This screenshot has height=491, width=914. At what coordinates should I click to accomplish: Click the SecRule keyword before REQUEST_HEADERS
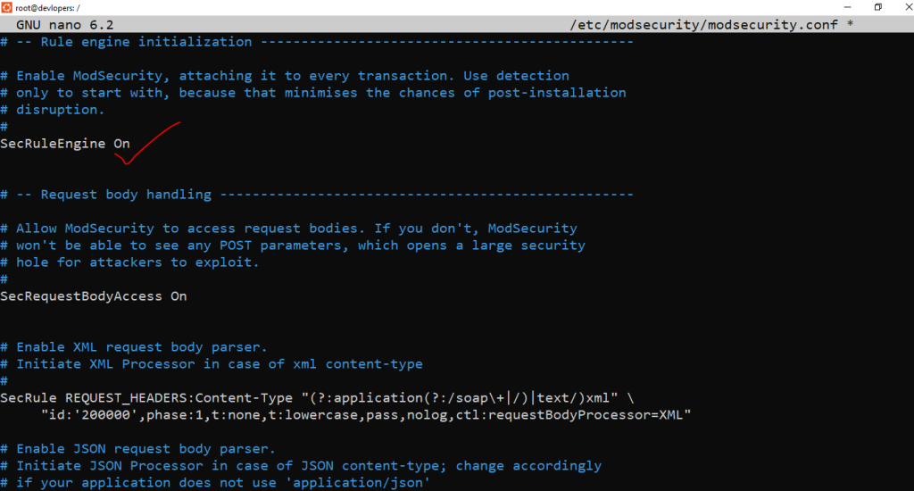click(x=28, y=397)
